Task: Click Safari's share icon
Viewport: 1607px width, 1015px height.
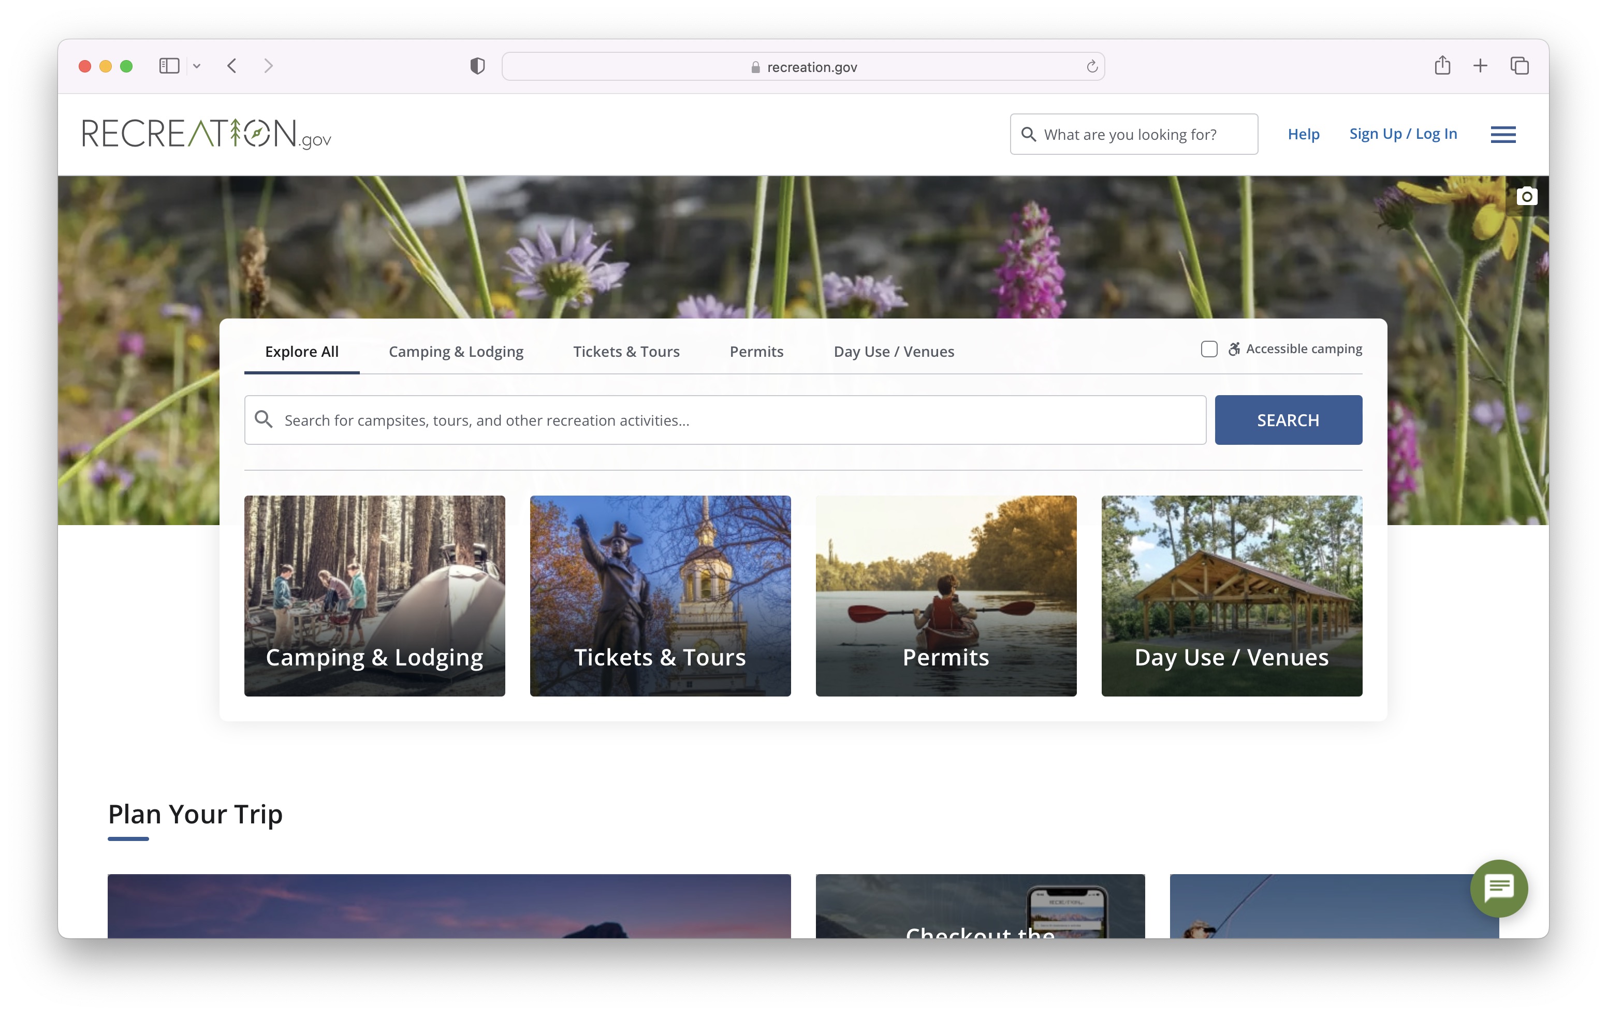Action: (x=1442, y=66)
